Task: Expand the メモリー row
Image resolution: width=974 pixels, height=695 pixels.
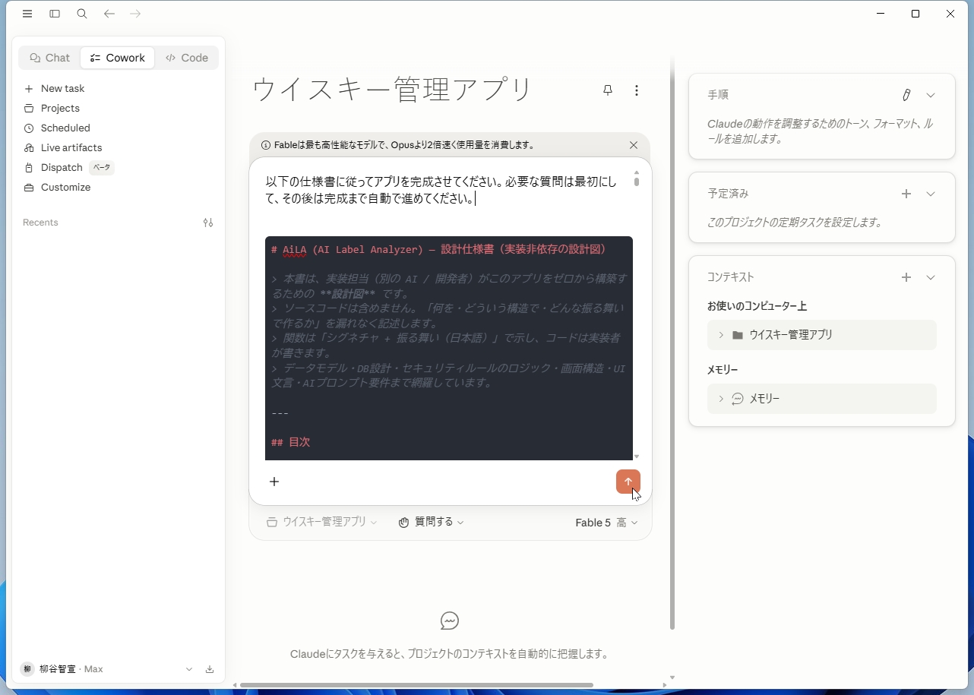Action: point(822,399)
